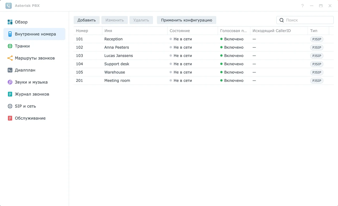Select extension number 101
The width and height of the screenshot is (338, 206).
point(79,39)
